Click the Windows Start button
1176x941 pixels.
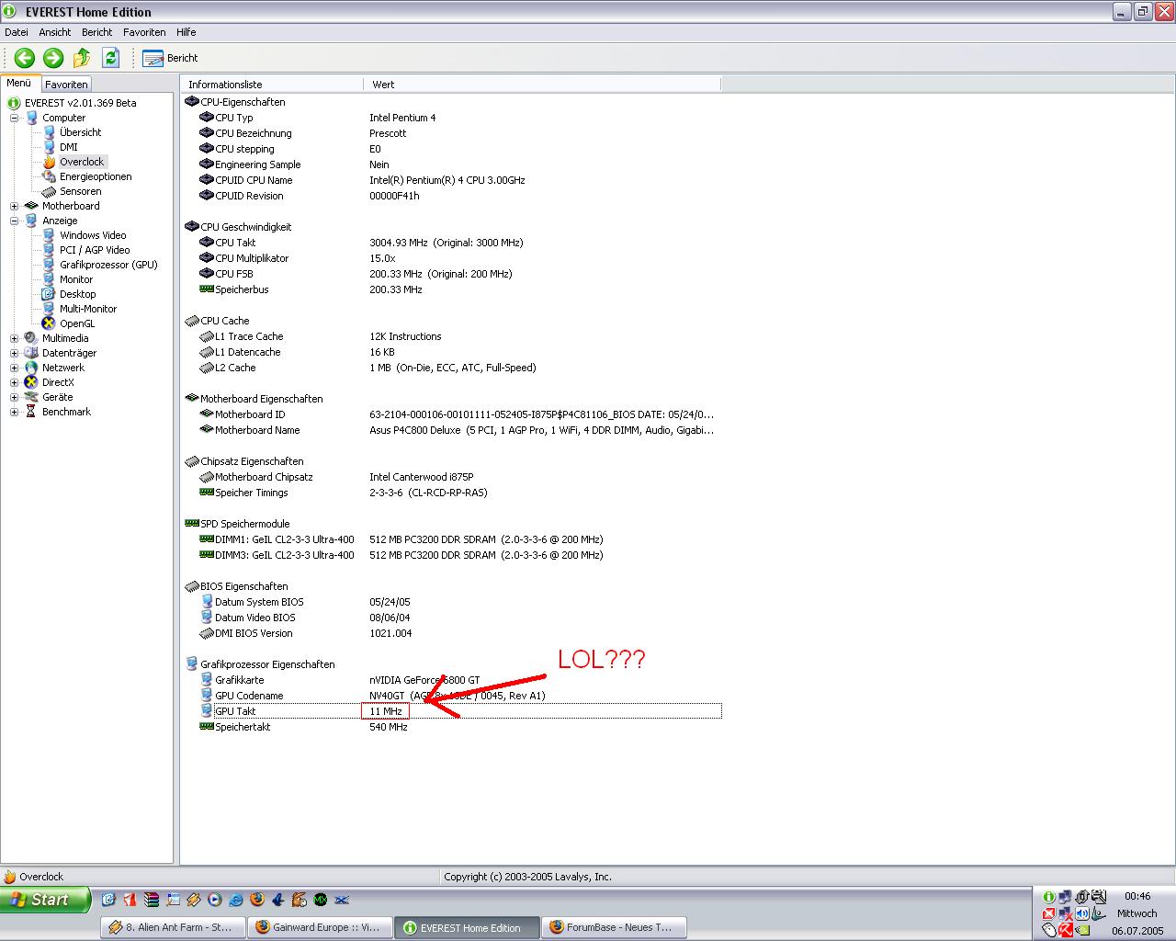pyautogui.click(x=46, y=900)
